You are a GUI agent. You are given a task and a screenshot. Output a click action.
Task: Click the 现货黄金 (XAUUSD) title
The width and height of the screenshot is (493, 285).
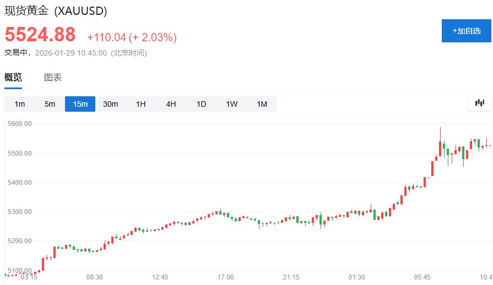(56, 11)
